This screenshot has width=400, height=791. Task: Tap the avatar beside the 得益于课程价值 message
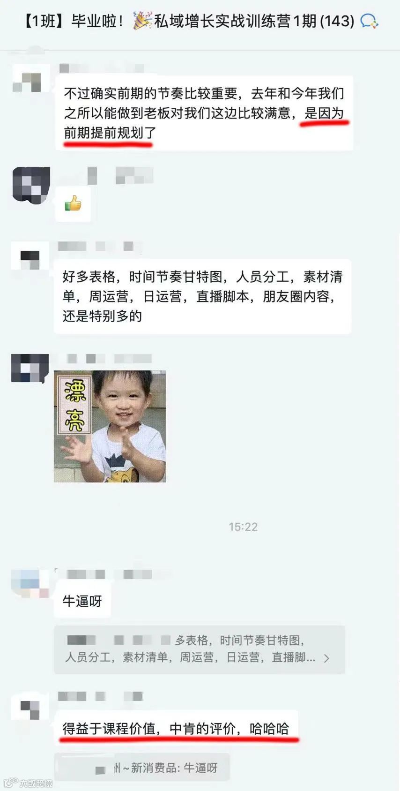coord(30,706)
